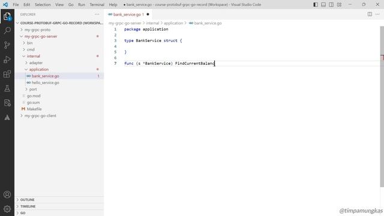
Task: Expand the OUTLINE section
Action: tap(59, 200)
